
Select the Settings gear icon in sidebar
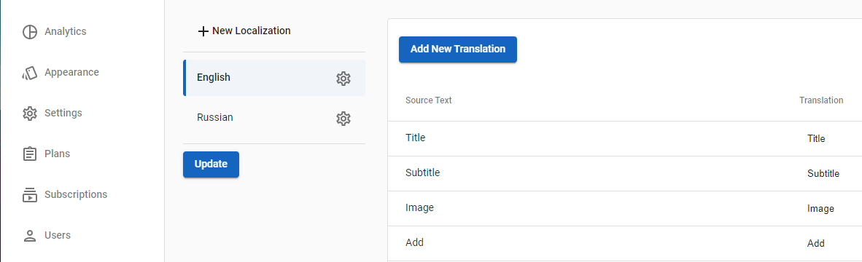(29, 114)
